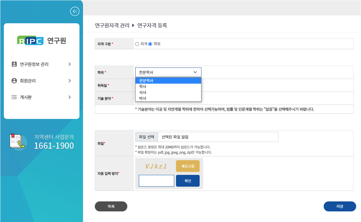Click the RIPC 연구원 logo
The width and height of the screenshot is (361, 222).
tap(42, 41)
